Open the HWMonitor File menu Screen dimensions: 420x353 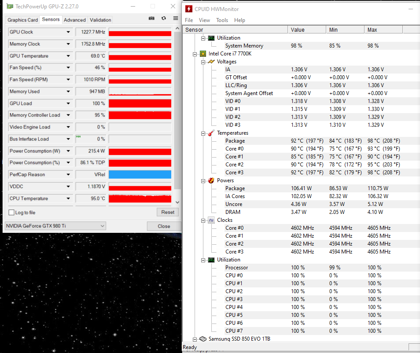pyautogui.click(x=189, y=20)
